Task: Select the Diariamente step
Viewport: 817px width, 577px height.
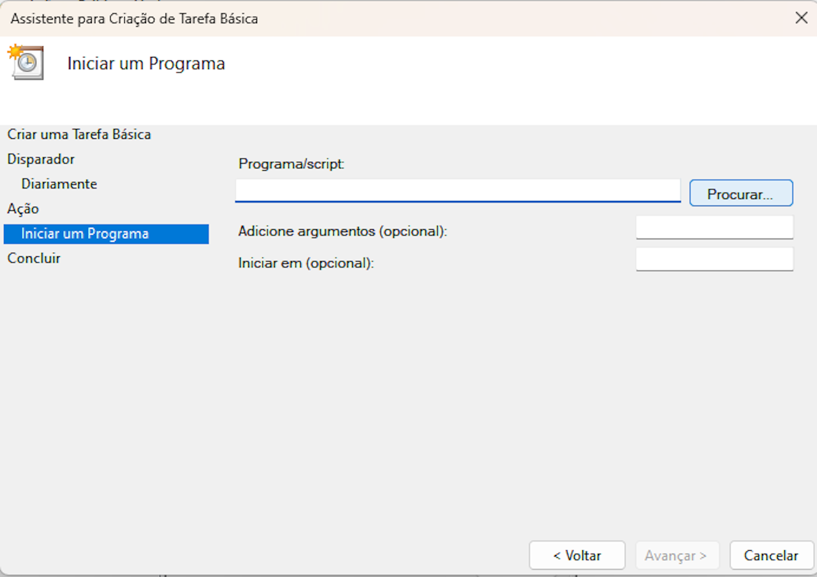Action: 59,183
